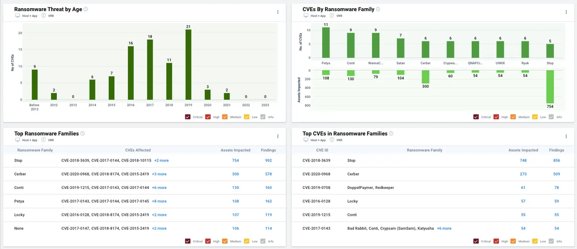Expand +2 more CVEs in Stop row
577x249 pixels.
coord(162,161)
